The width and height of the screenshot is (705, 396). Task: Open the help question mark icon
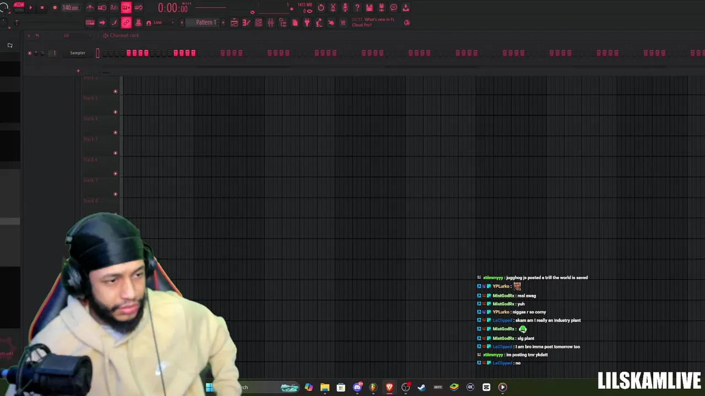357,8
